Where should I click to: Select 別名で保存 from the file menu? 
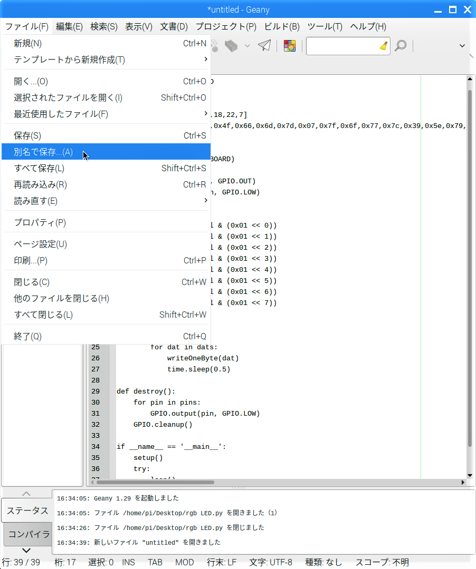(43, 152)
